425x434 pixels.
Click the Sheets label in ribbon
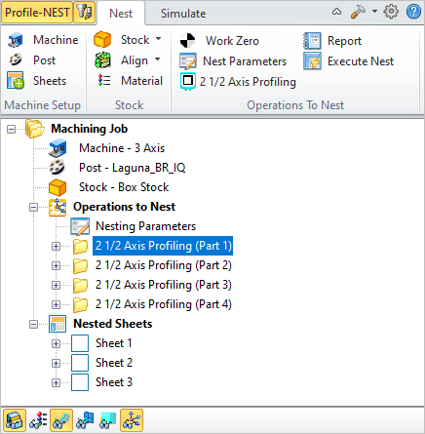pyautogui.click(x=50, y=81)
